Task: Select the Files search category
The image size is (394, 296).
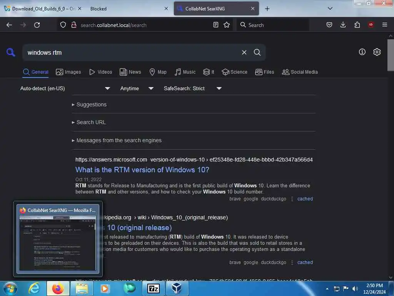Action: tap(264, 72)
